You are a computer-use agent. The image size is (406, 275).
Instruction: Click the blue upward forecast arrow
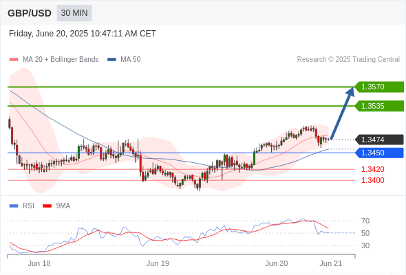pos(343,113)
